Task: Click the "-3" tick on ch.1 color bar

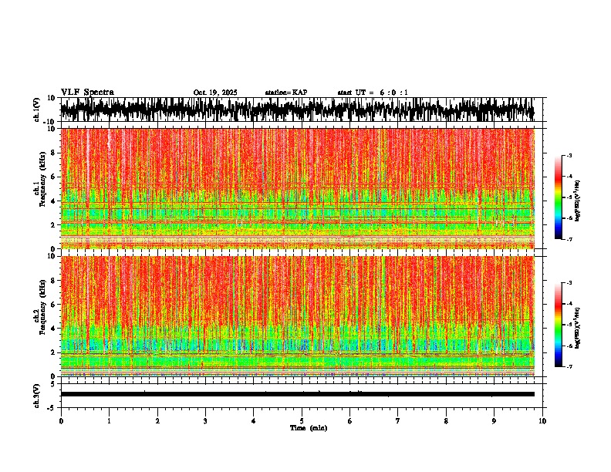Action: 569,156
